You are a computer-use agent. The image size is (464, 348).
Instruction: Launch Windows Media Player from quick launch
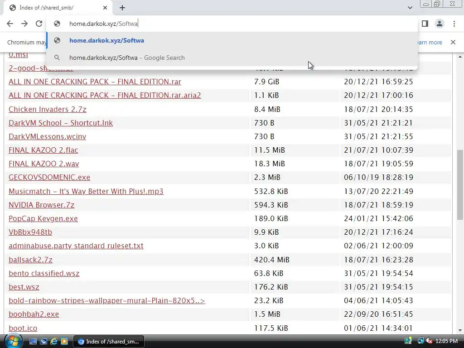coord(64,342)
